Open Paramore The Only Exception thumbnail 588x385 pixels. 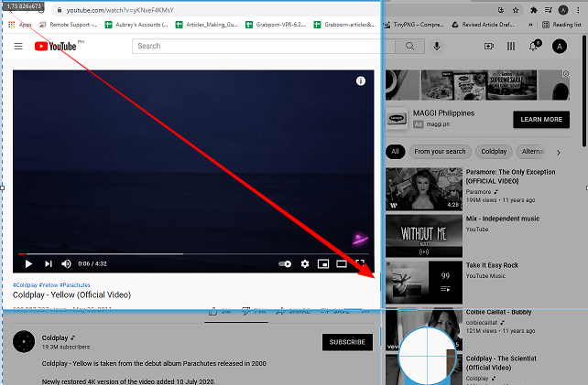(x=424, y=188)
